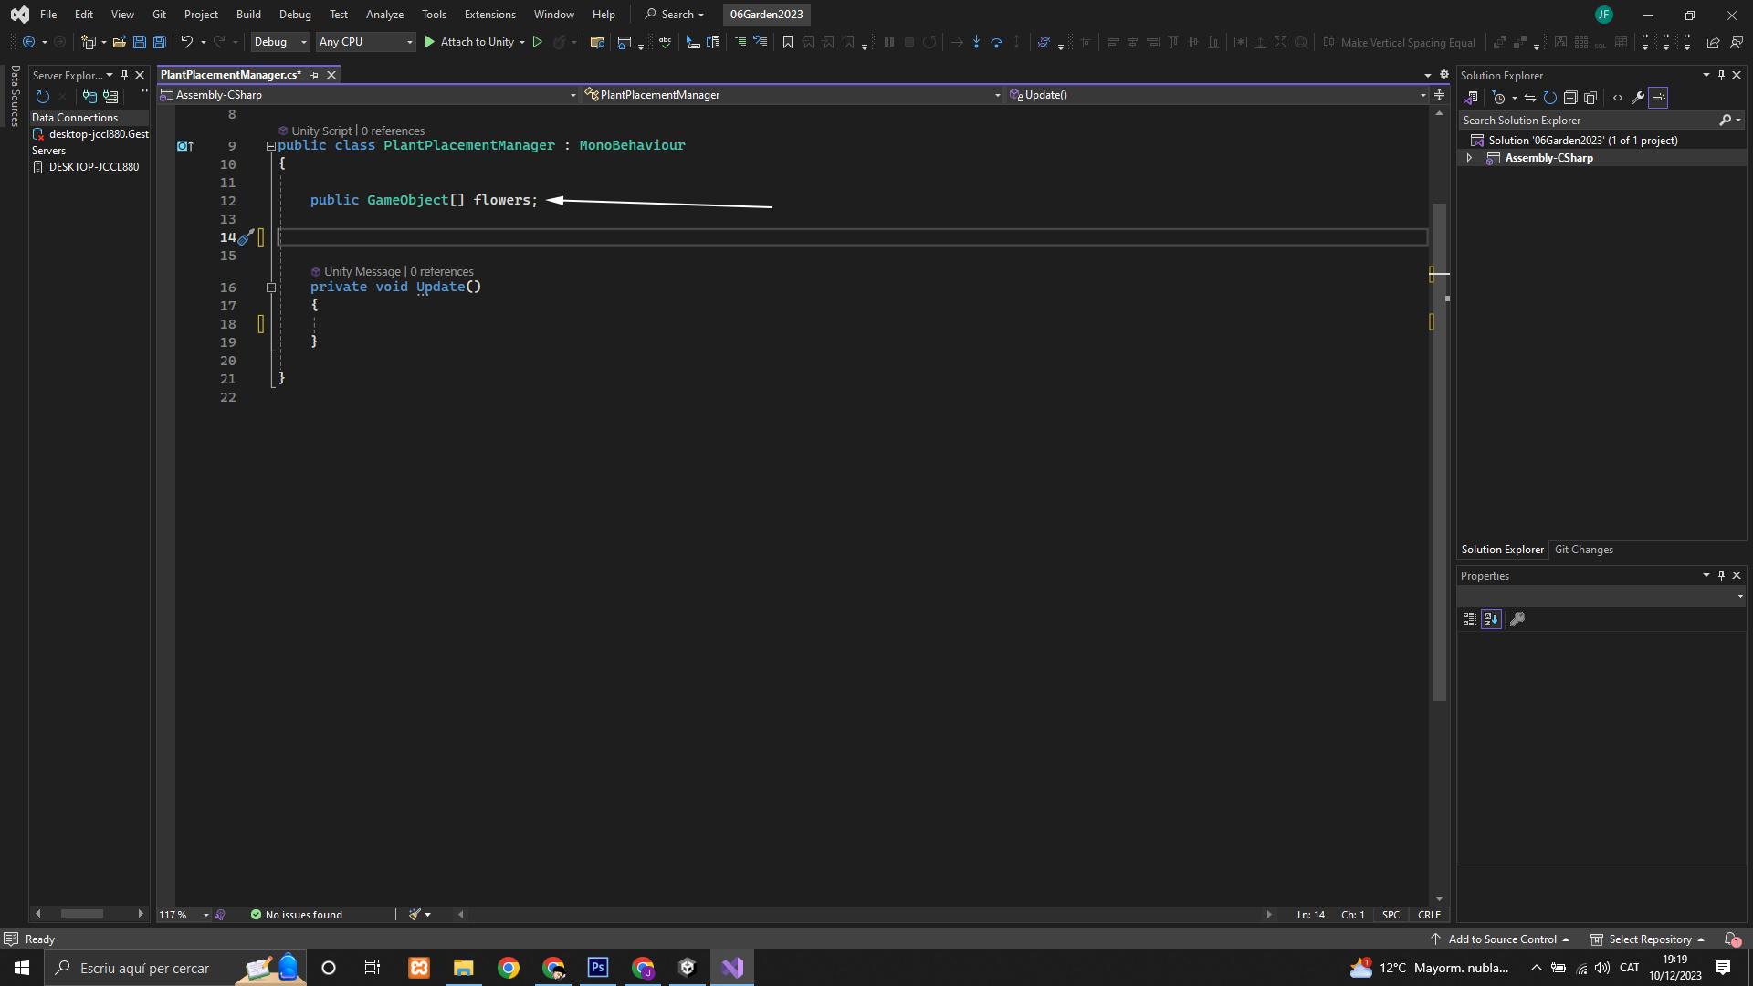This screenshot has width=1753, height=986.
Task: Refresh the Server Explorer connections
Action: pos(42,97)
